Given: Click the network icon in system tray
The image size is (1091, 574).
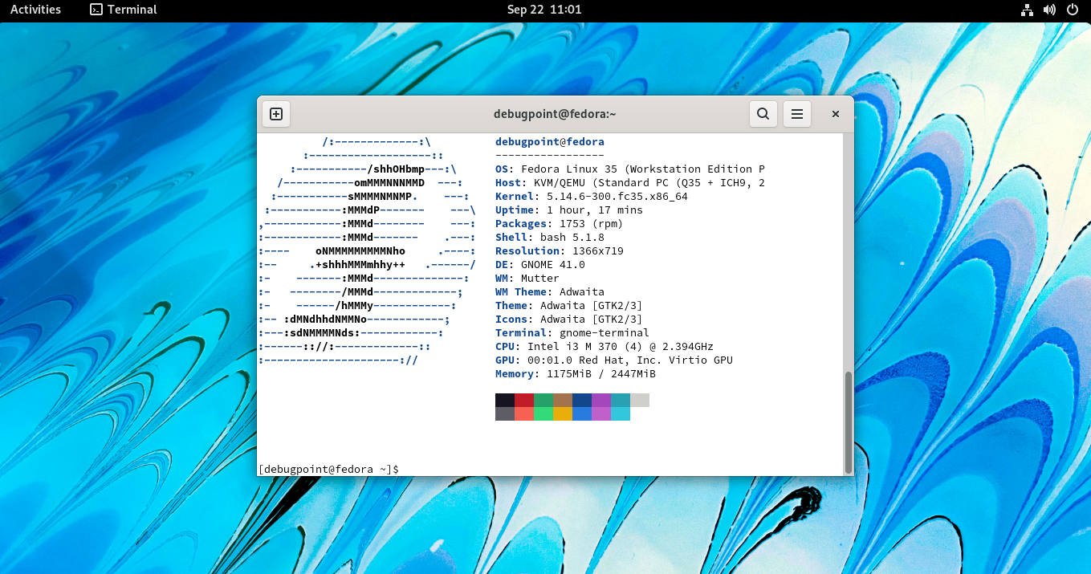Looking at the screenshot, I should pyautogui.click(x=1027, y=10).
